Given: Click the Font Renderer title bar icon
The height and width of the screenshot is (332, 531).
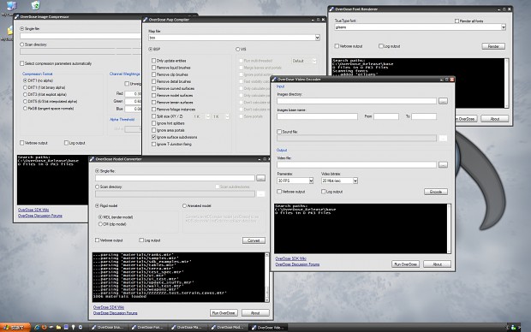Looking at the screenshot, I should coord(331,9).
